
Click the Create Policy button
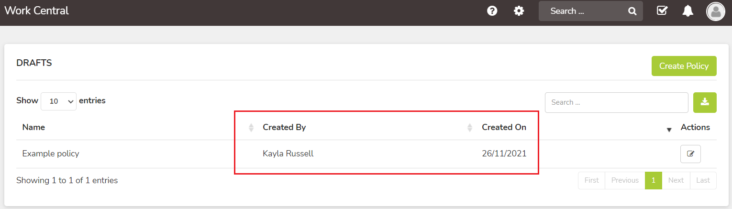tap(684, 66)
